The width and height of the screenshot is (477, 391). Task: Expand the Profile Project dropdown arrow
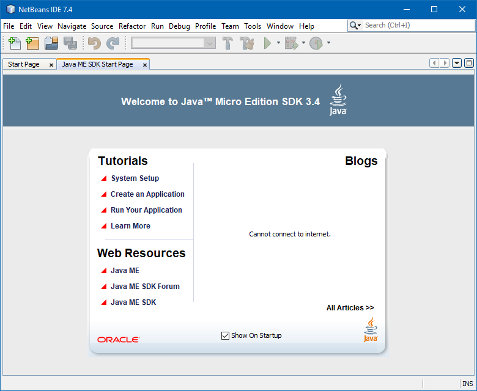[x=328, y=43]
